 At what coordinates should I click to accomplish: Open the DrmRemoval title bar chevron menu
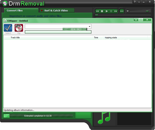(139, 2)
